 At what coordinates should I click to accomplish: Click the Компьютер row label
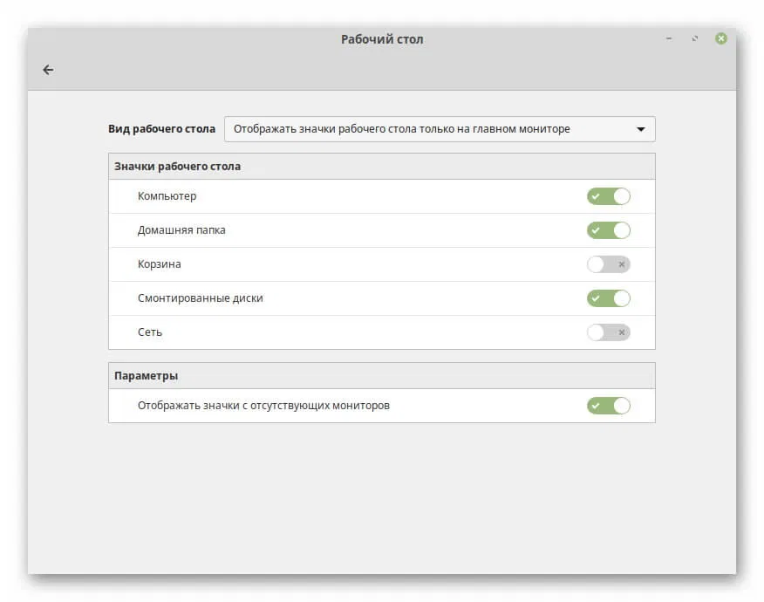pos(167,196)
